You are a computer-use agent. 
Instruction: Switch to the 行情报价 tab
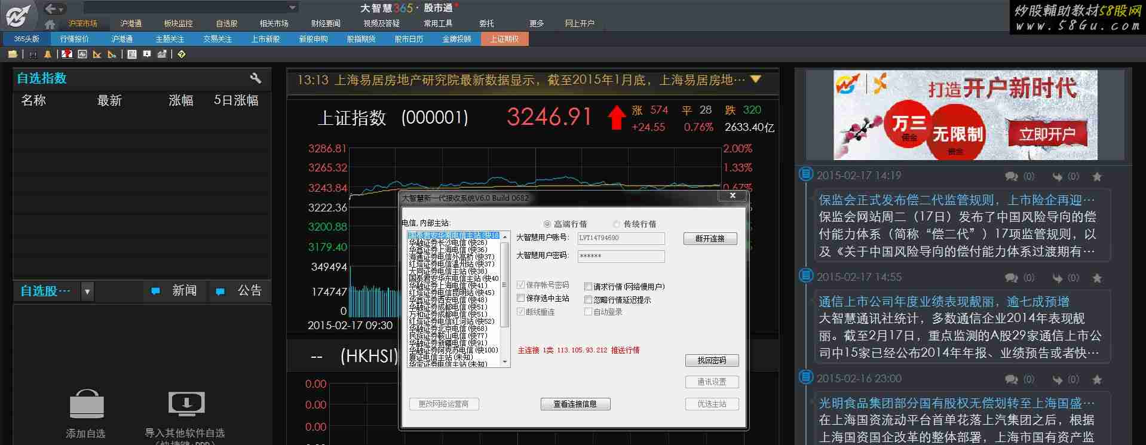(x=74, y=39)
